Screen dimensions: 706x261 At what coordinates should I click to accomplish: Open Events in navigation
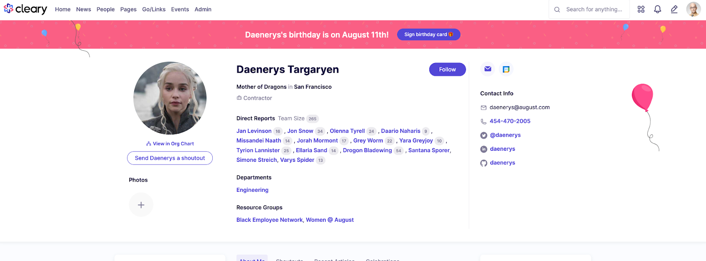click(180, 9)
